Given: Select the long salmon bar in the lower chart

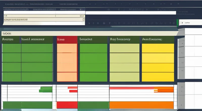Looking at the screenshot, I should click(131, 88).
